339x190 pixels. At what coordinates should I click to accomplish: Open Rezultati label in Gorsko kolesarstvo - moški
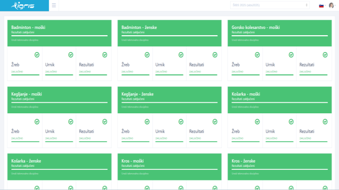coord(307,65)
